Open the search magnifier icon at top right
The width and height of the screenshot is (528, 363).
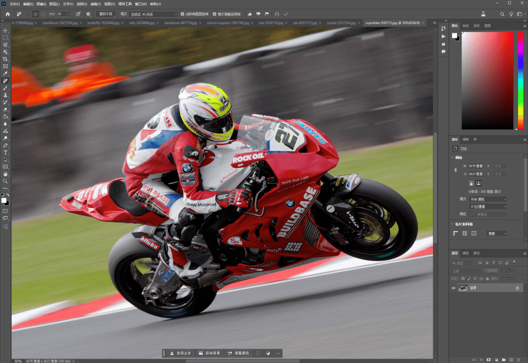tap(502, 14)
